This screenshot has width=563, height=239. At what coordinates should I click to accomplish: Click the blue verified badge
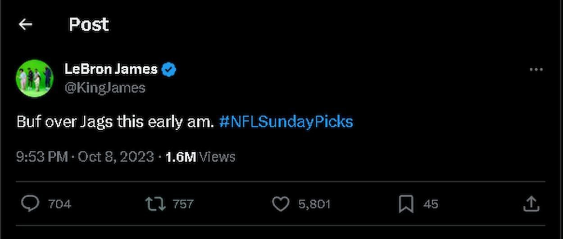[x=169, y=70]
